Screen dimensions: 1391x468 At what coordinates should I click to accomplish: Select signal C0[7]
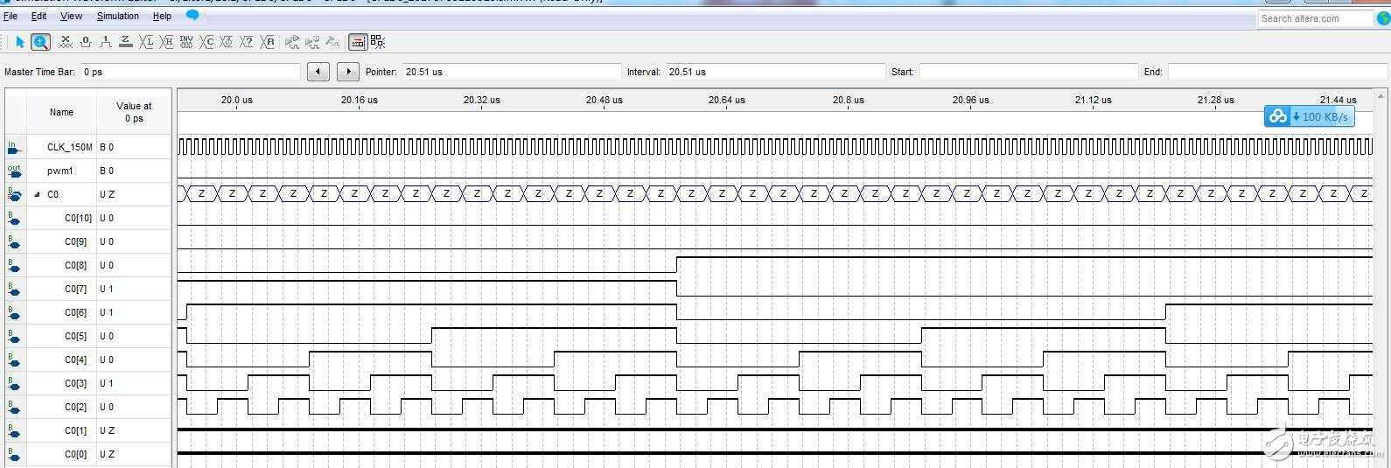(76, 289)
